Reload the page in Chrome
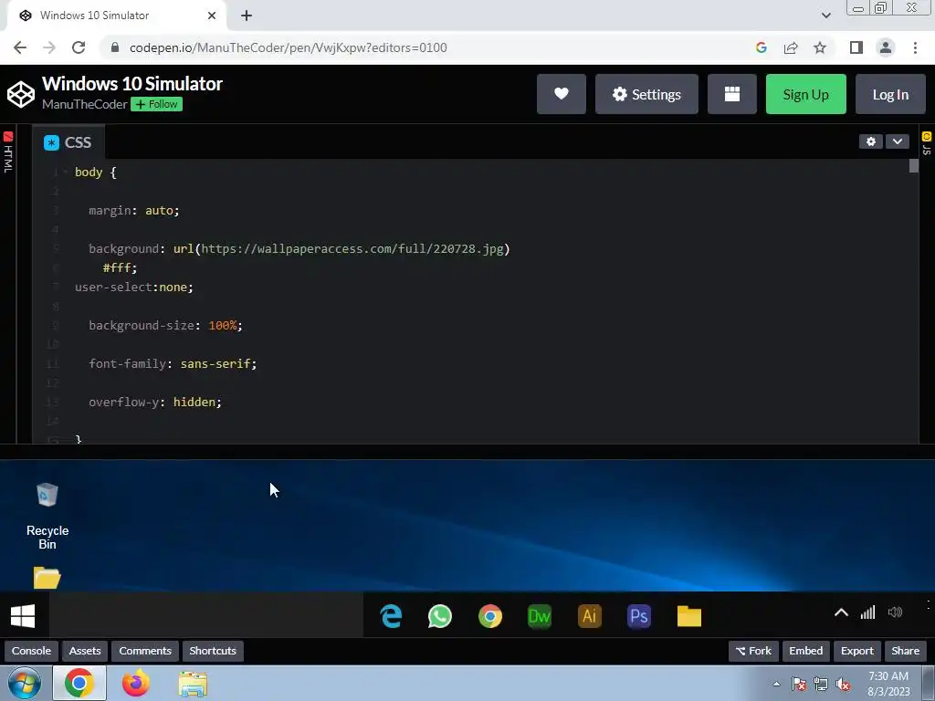 [79, 47]
